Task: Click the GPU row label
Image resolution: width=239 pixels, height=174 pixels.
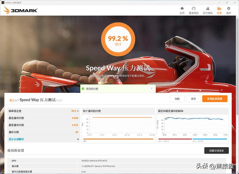Action: pos(14,161)
